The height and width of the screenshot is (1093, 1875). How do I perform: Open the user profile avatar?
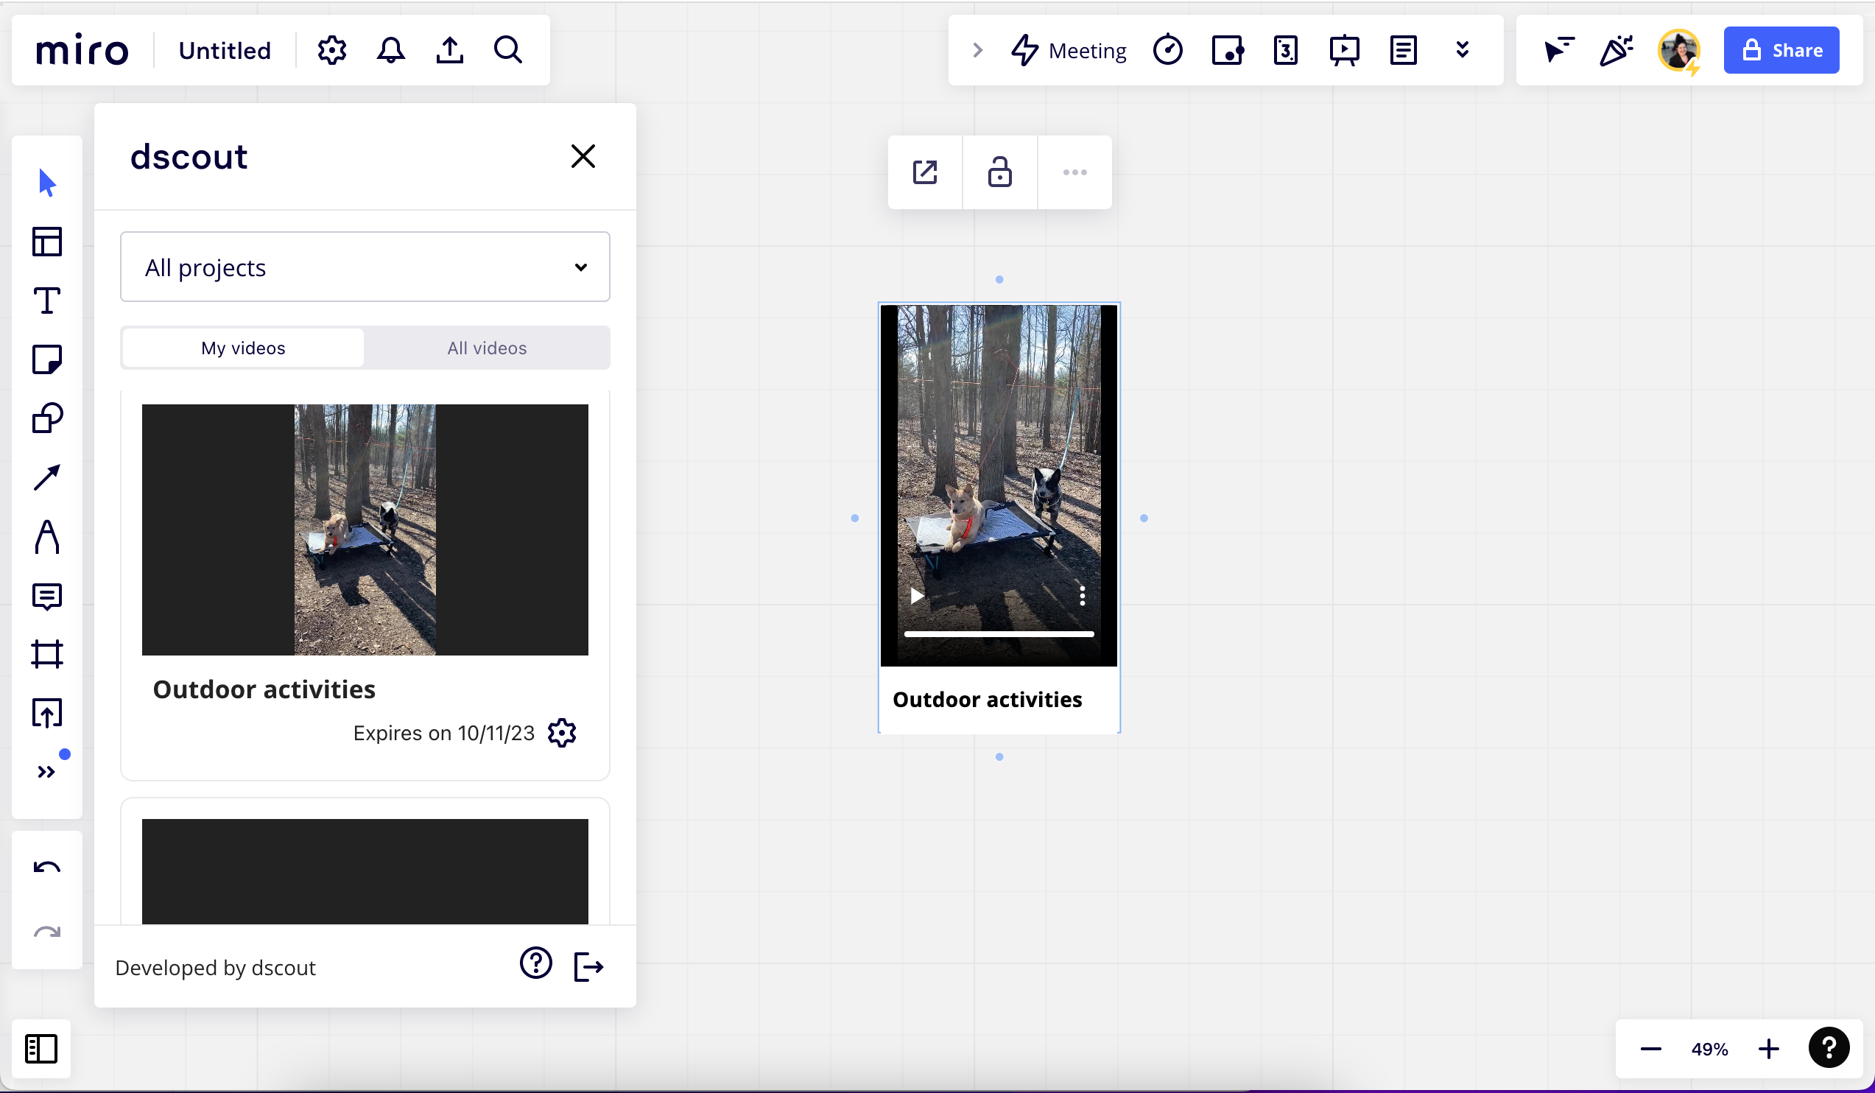pyautogui.click(x=1678, y=51)
